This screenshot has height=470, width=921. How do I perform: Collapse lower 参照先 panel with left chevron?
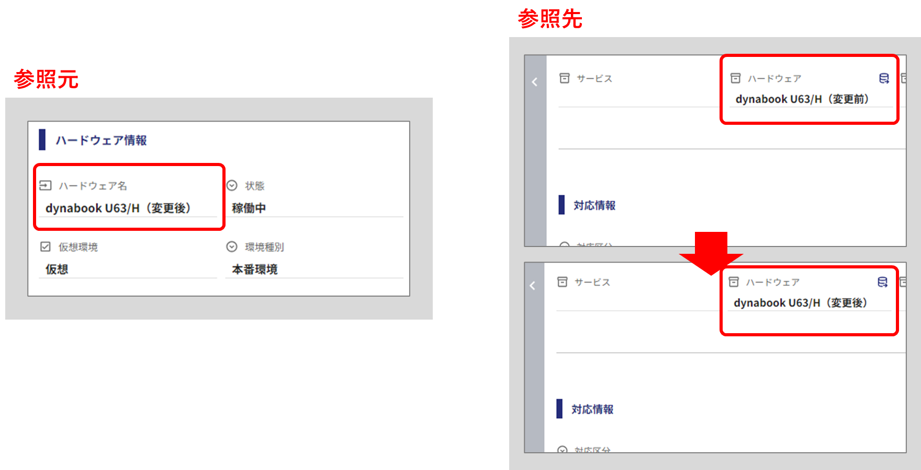coord(533,286)
